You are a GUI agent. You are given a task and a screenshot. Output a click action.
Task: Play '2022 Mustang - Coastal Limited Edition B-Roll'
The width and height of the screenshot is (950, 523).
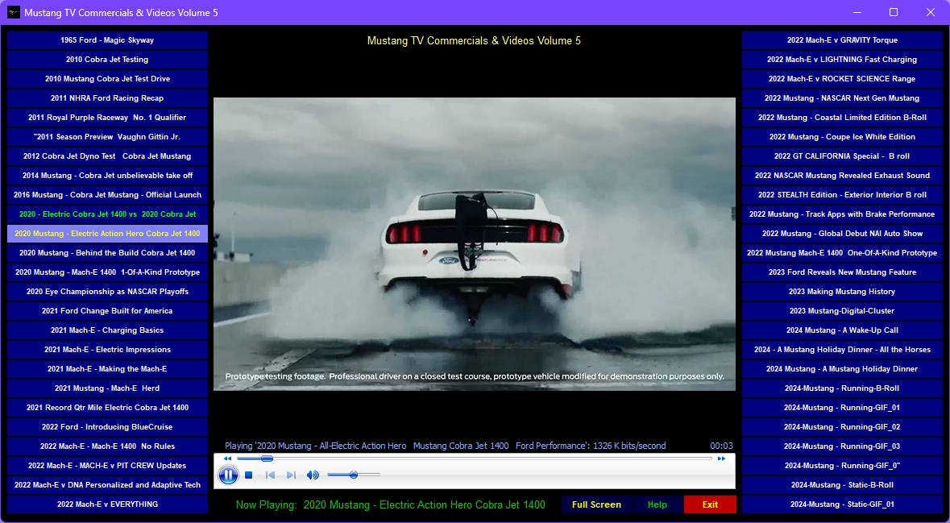tap(842, 118)
